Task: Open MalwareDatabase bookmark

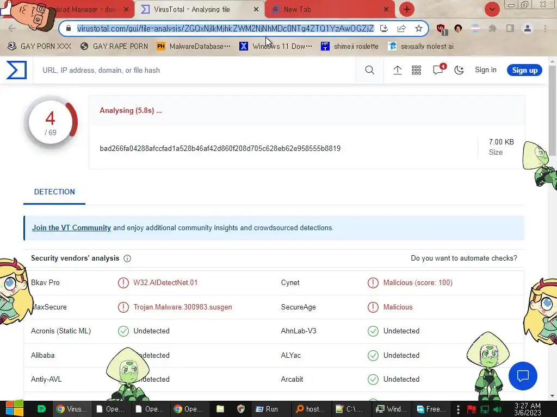Action: tap(193, 46)
